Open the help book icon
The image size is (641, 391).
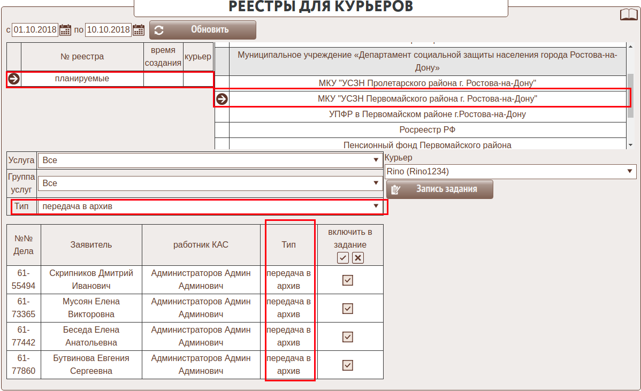point(628,14)
